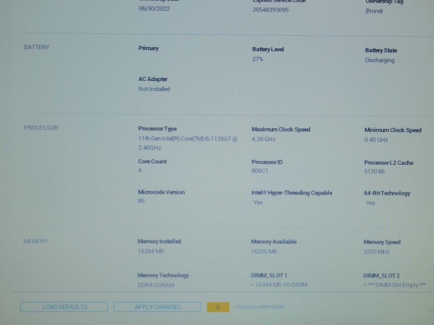Screen dimensions: 434x325
Task: Click the Memory Speed 3200 MHz value
Action: 376,252
